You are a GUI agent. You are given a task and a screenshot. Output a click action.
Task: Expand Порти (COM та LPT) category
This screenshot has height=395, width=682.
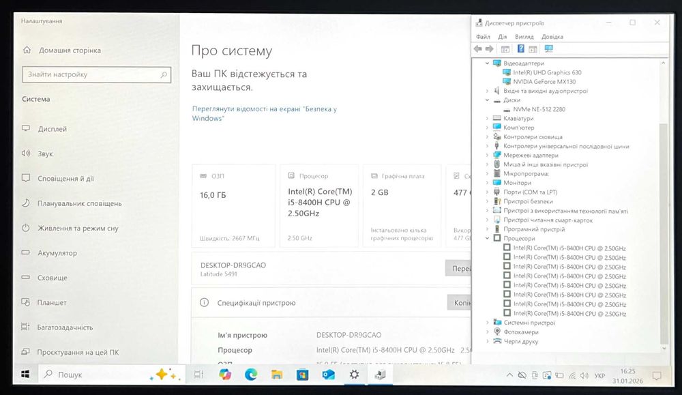point(487,192)
